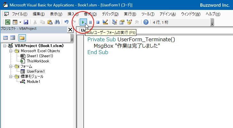
Task: Open project pane toolbar overflow arrow
Action: click(x=72, y=38)
